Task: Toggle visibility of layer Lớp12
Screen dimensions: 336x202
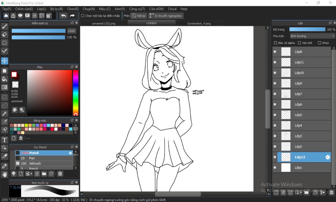Action: (x=275, y=157)
